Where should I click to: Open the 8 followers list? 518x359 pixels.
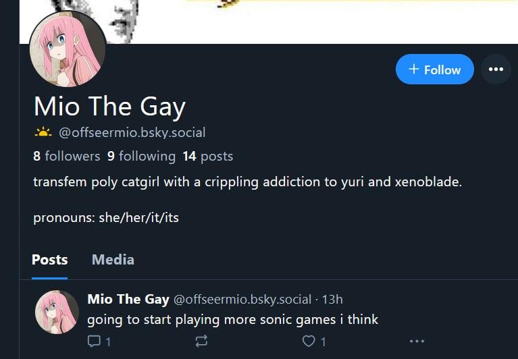click(x=66, y=156)
